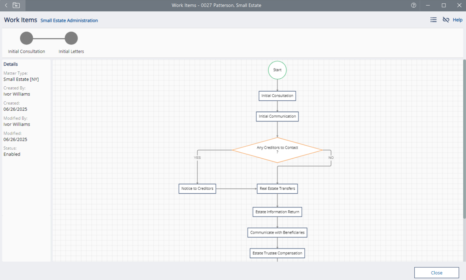Click the Any Creditors to Contact decision
466x280 pixels.
coord(277,150)
